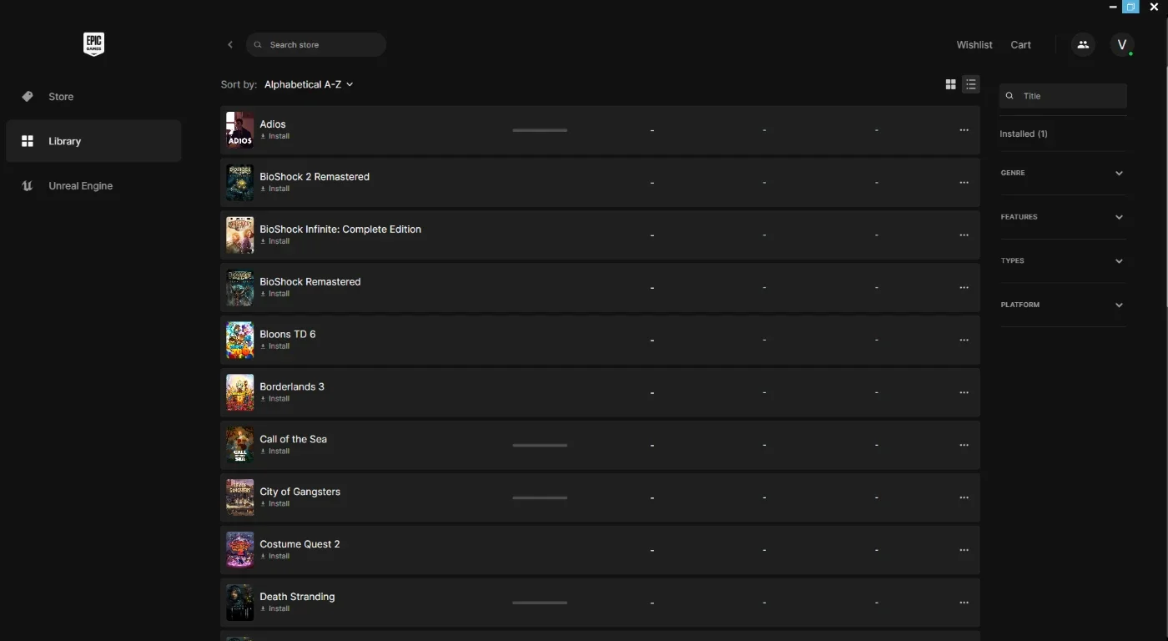Click the BioShock Infinite cover thumbnail
Screen dimensions: 1168x641
[239, 235]
